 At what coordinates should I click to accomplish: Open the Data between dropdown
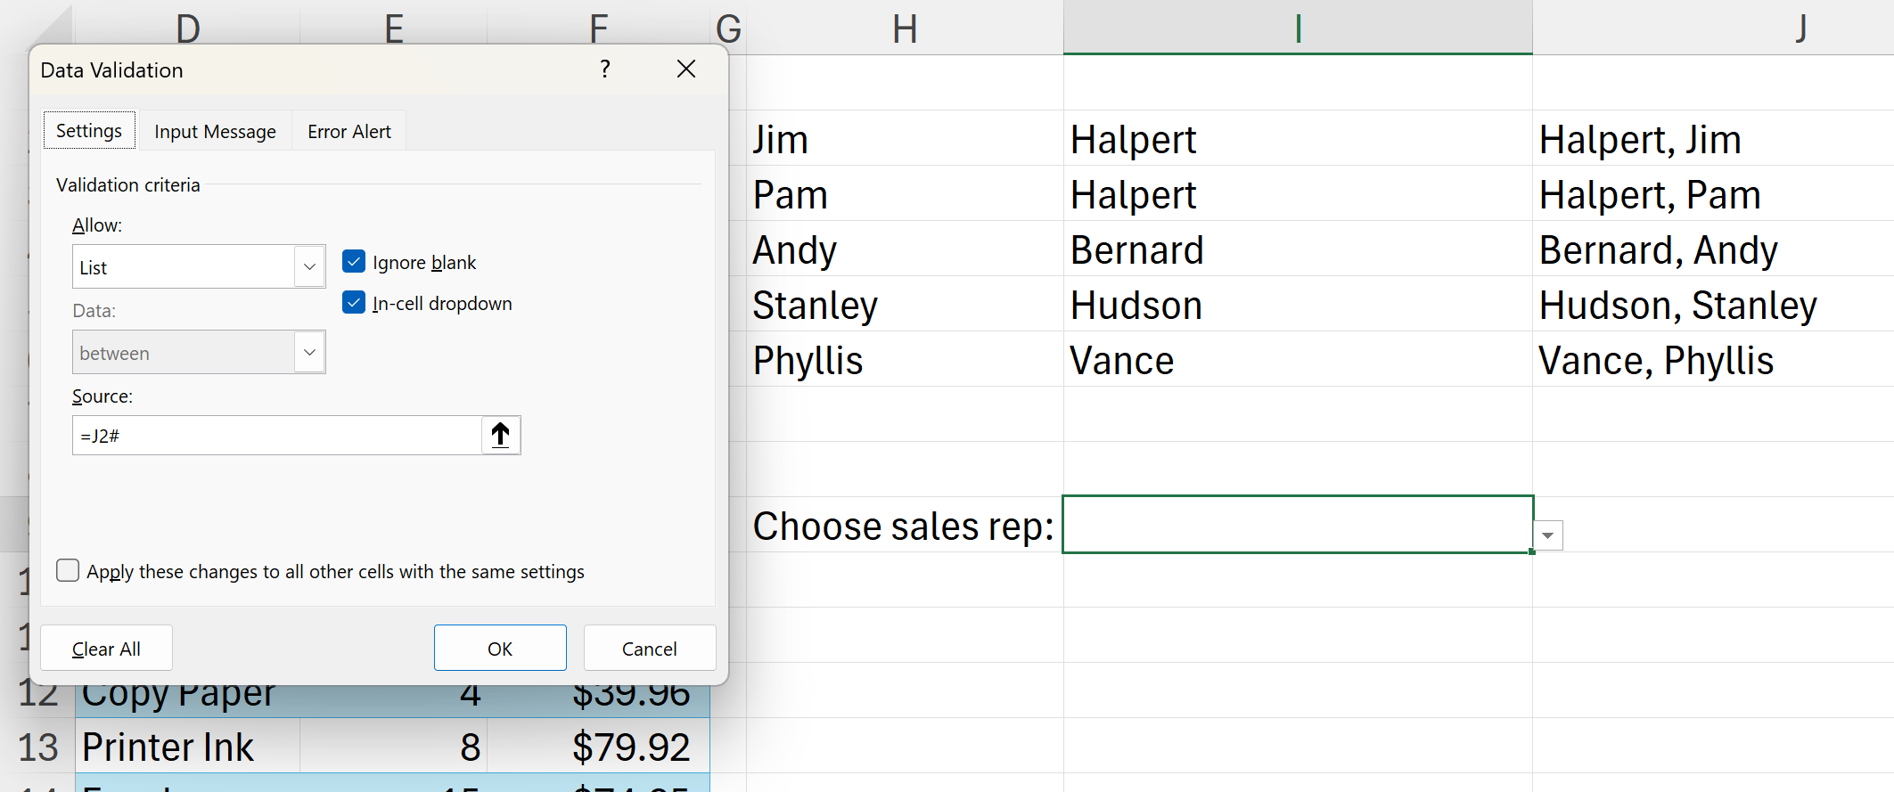click(309, 352)
